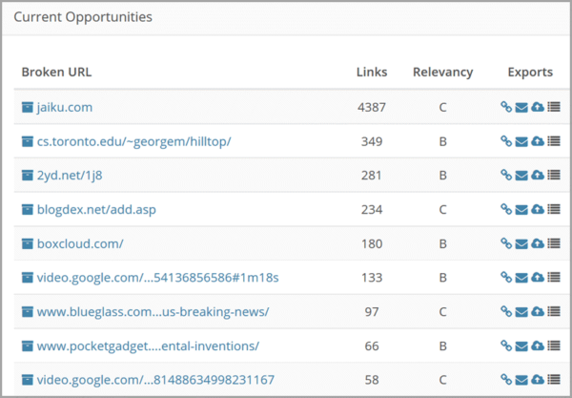Click the cloud upload icon for video.google.com 133-links row
Viewport: 572px width, 398px height.
[538, 278]
